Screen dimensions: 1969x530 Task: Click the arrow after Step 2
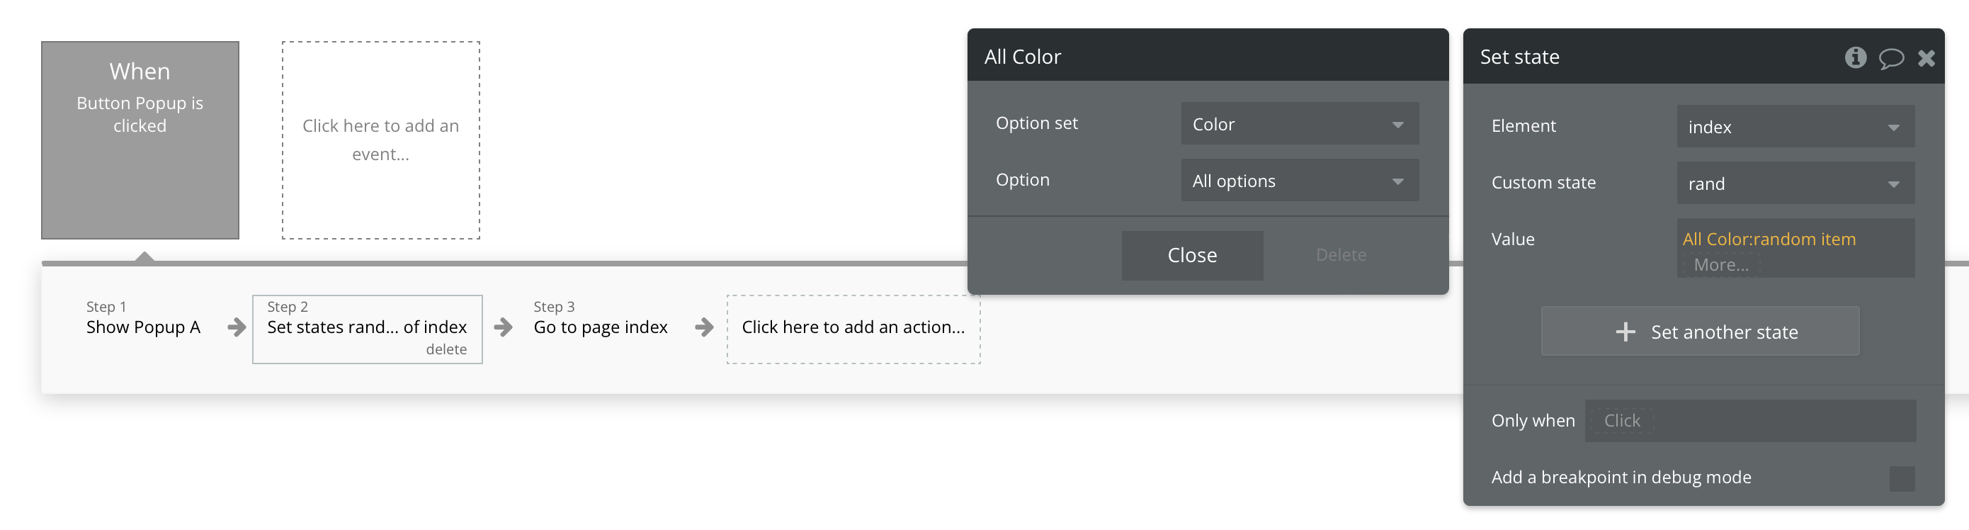point(503,327)
